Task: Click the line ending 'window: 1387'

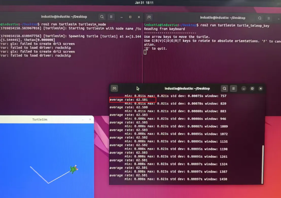Action: pyautogui.click(x=176, y=172)
